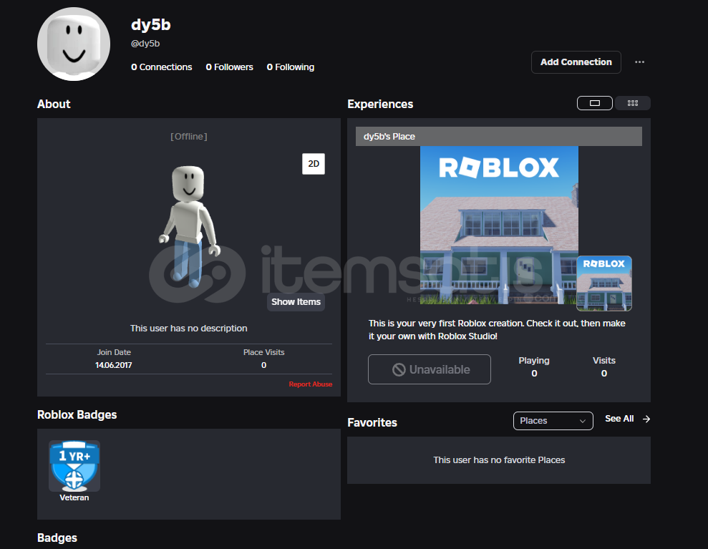This screenshot has width=708, height=549.
Task: Click the small Roblox experience icon thumbnail
Action: pyautogui.click(x=603, y=283)
